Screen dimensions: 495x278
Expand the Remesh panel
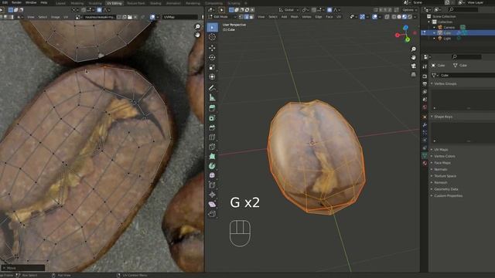(440, 183)
